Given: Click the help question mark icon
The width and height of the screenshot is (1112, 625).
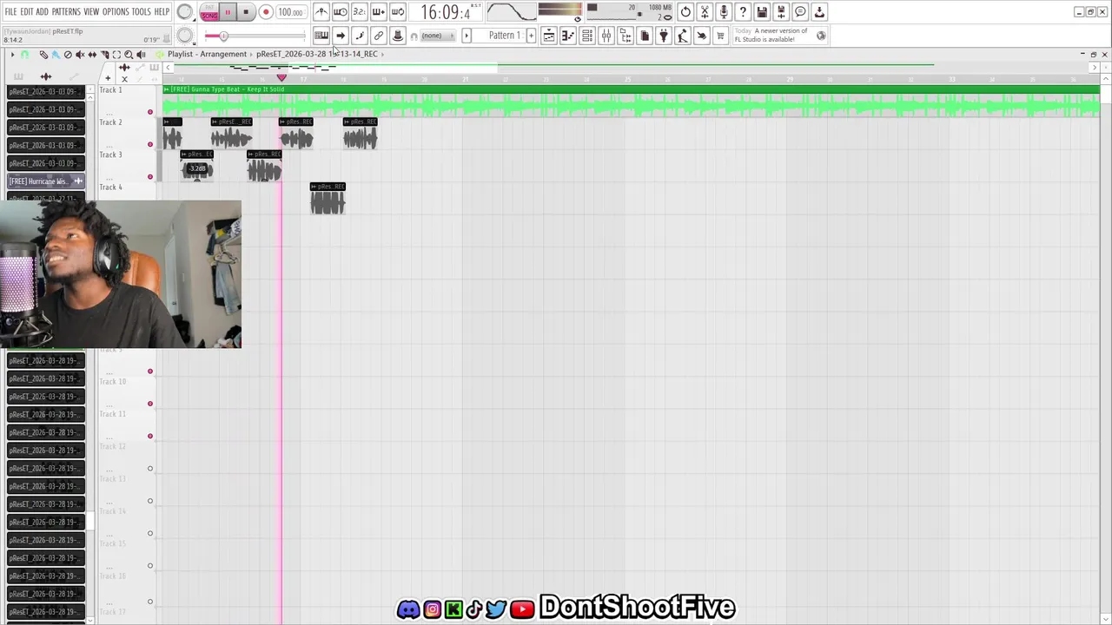Looking at the screenshot, I should (x=743, y=12).
